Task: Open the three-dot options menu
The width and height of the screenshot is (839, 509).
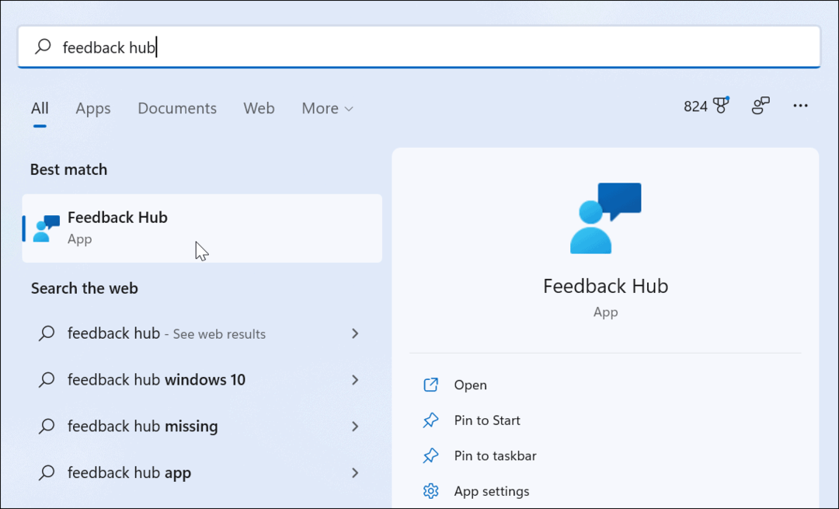Action: click(800, 106)
